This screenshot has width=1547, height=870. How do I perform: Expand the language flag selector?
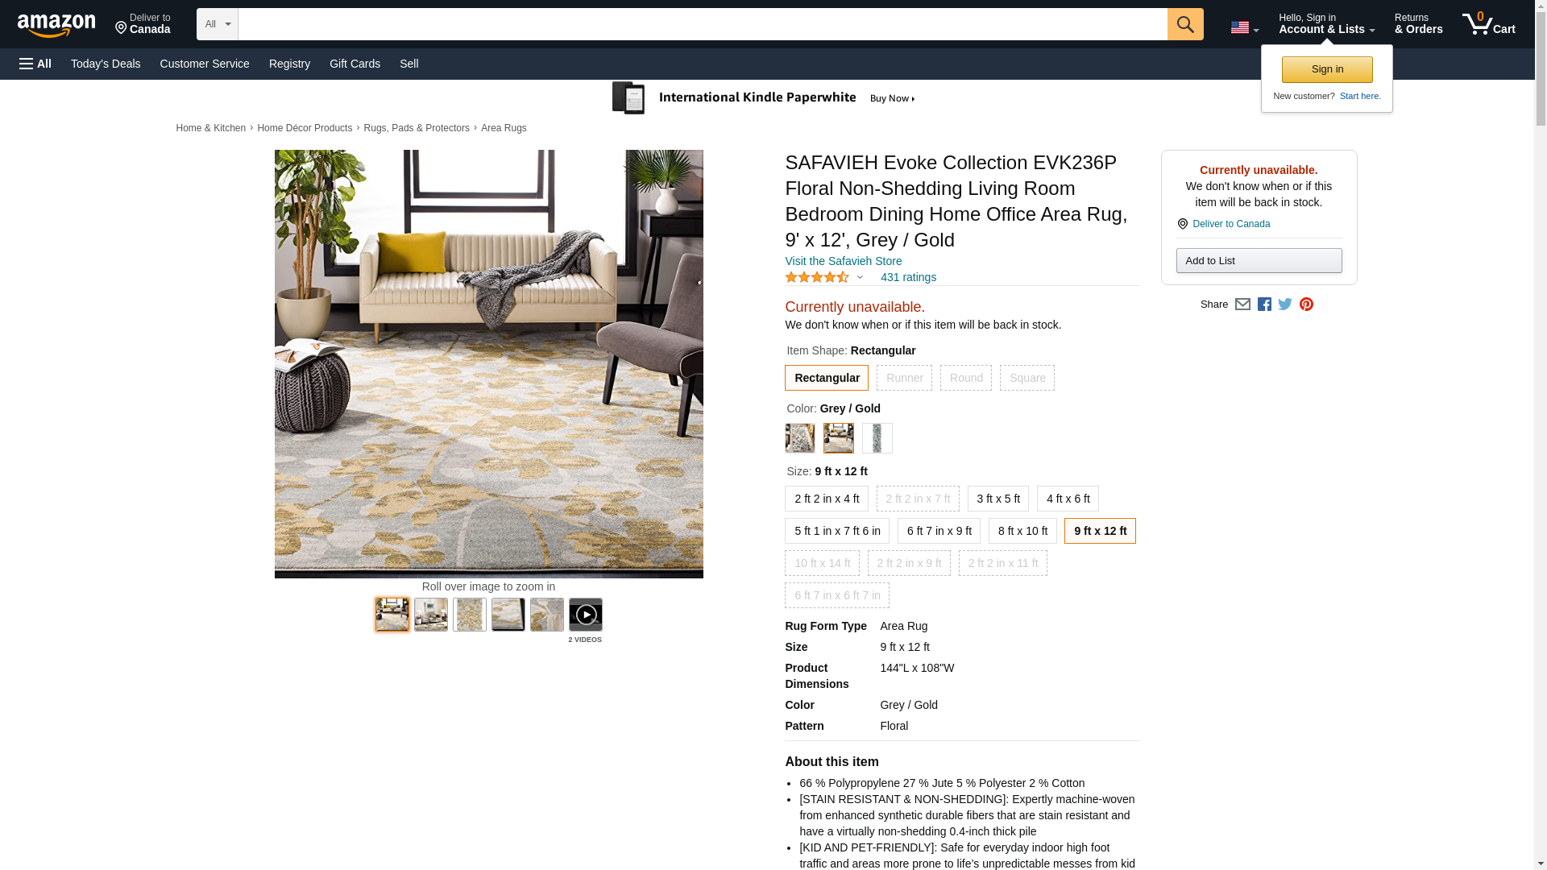[x=1245, y=28]
